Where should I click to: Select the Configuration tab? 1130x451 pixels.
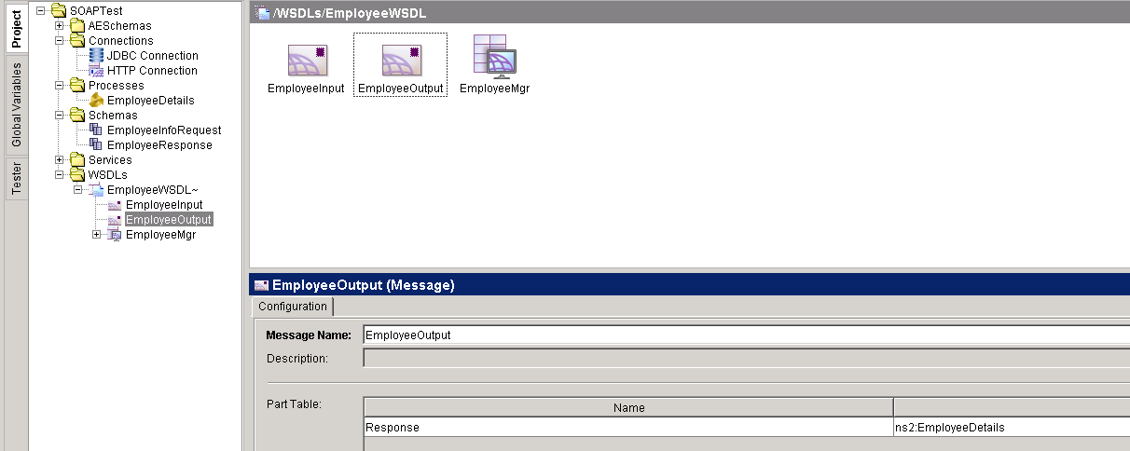[x=293, y=307]
